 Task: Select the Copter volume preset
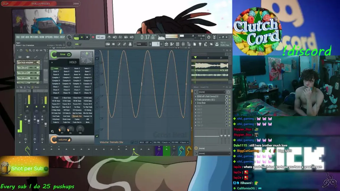point(77,119)
